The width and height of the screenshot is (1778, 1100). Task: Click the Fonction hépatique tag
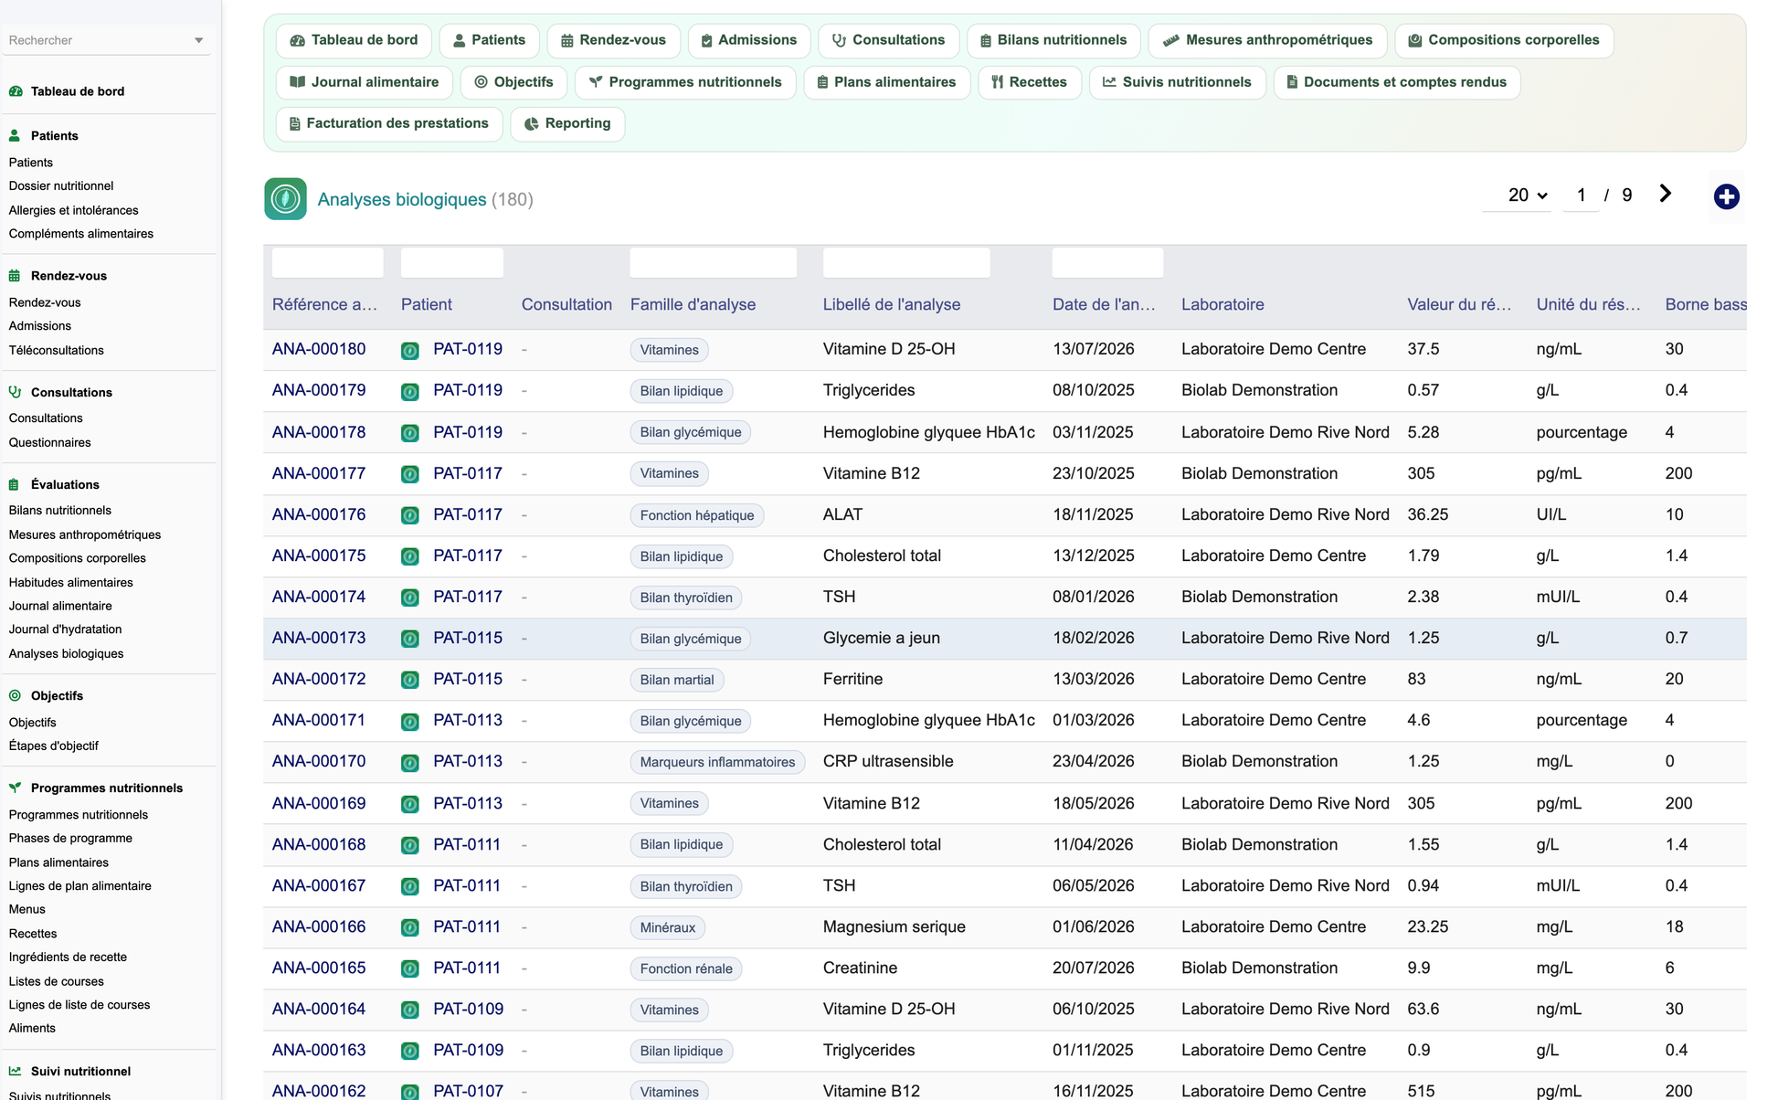coord(697,515)
